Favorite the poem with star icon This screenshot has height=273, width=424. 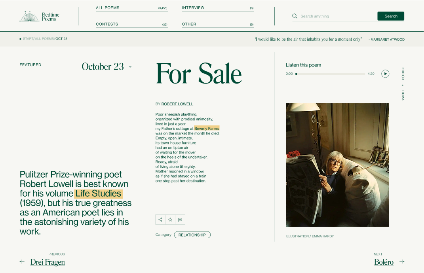(x=170, y=220)
